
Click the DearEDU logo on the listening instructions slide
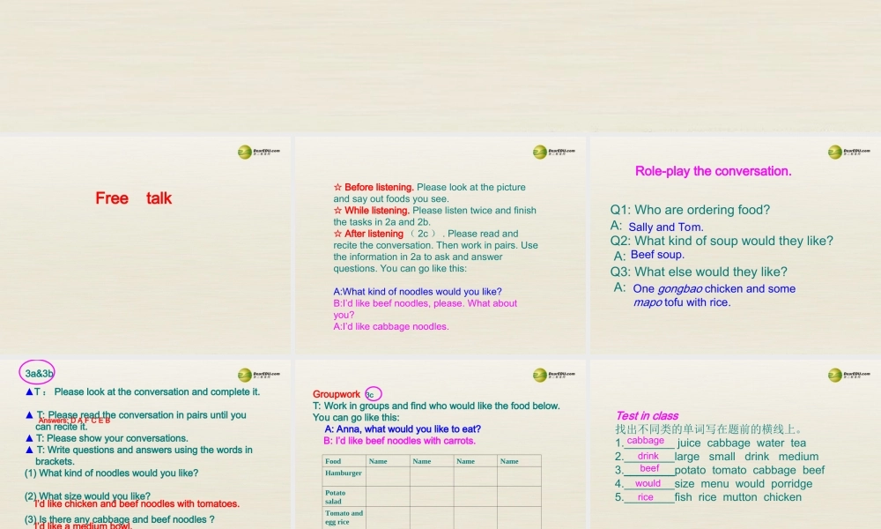[553, 153]
